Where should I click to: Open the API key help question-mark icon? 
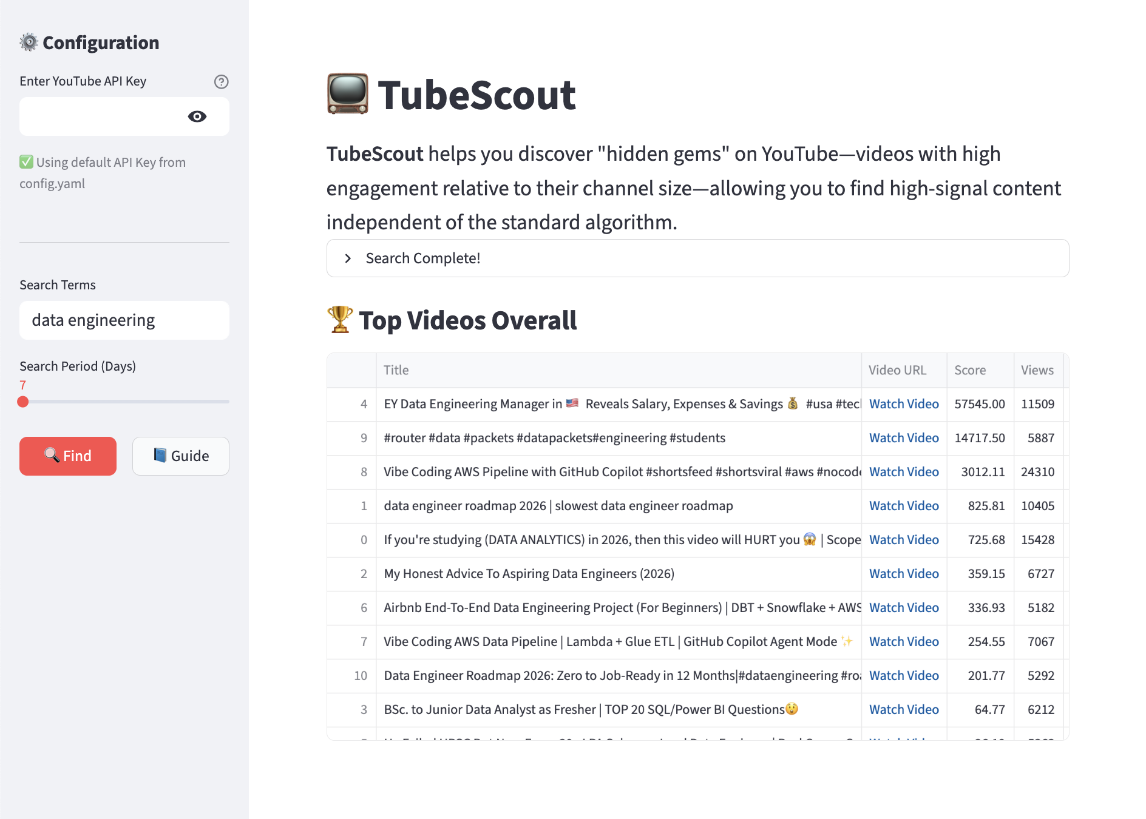coord(222,81)
